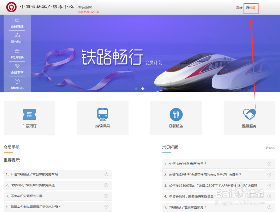This screenshot has width=280, height=212.
Task: Expand help icon for 不参与积分累积的车票
Action: point(106,196)
